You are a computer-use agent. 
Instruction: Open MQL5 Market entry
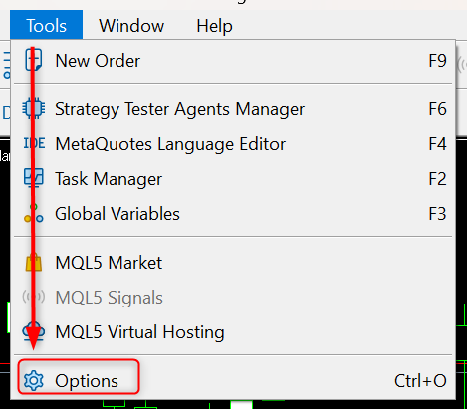tap(233, 263)
